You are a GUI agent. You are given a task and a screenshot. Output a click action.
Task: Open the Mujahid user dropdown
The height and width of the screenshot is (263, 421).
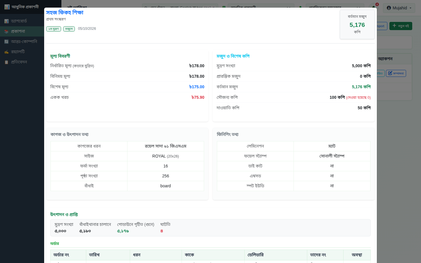tap(399, 8)
